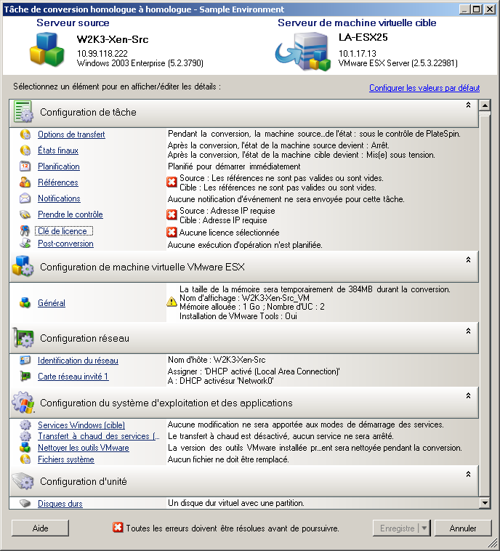Click the error icon in the bottom status message
This screenshot has width=500, height=551.
[118, 528]
